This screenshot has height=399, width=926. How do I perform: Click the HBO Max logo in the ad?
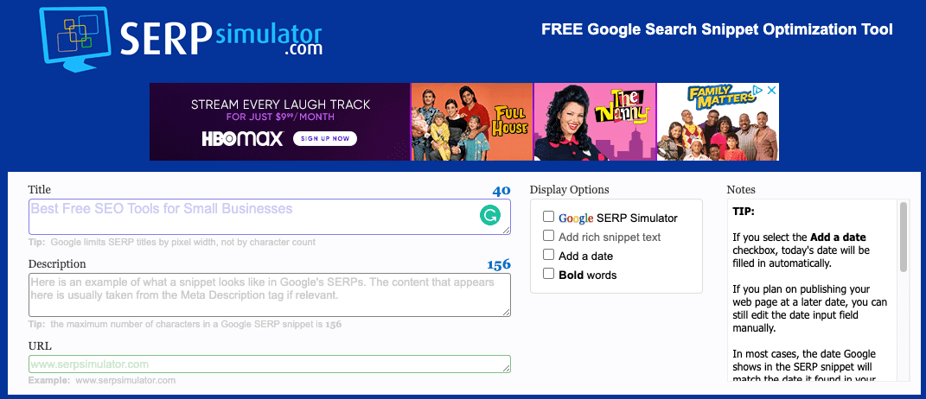[x=243, y=139]
